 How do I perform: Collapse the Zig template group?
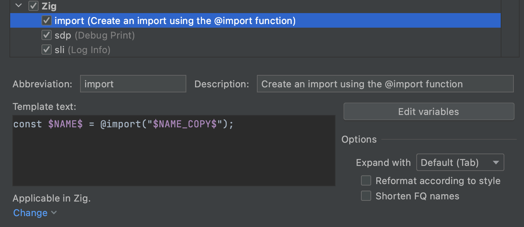19,6
